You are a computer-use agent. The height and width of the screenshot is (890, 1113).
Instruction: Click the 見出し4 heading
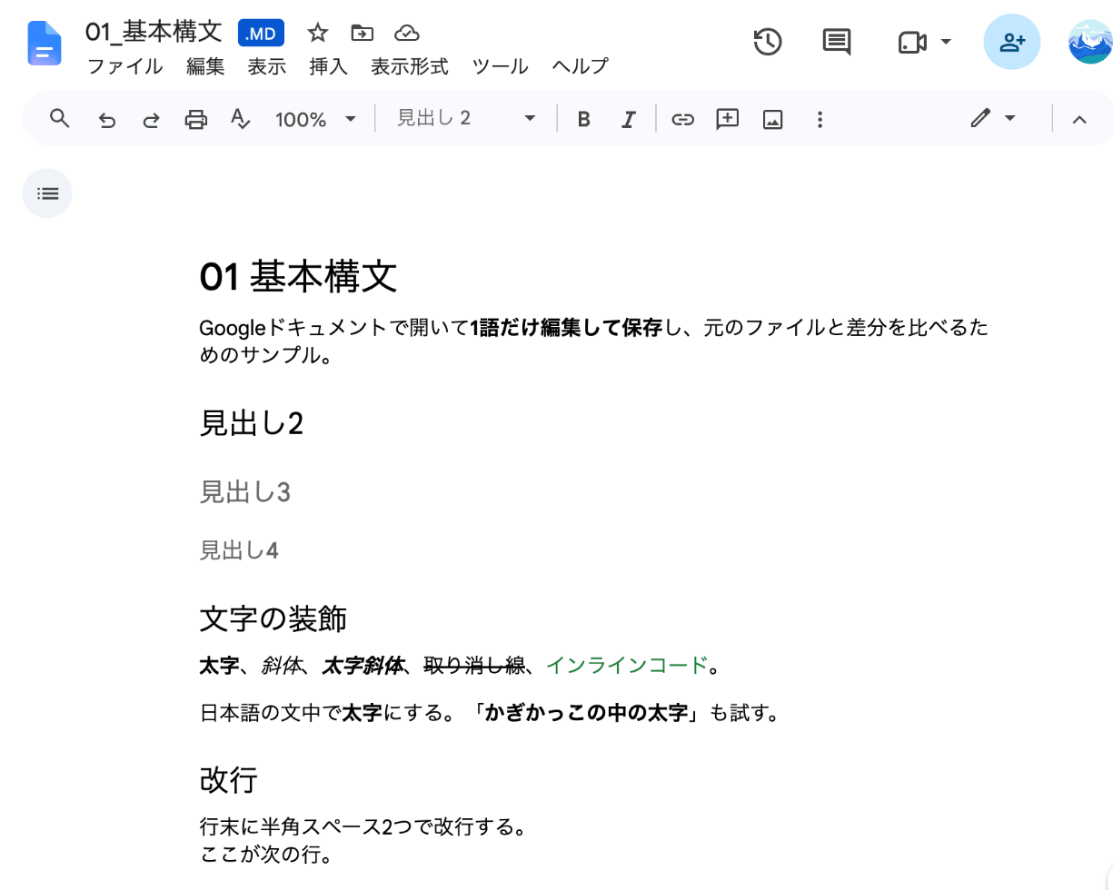238,550
